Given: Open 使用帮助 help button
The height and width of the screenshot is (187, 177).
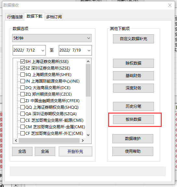Looking at the screenshot, I should [x=133, y=151].
